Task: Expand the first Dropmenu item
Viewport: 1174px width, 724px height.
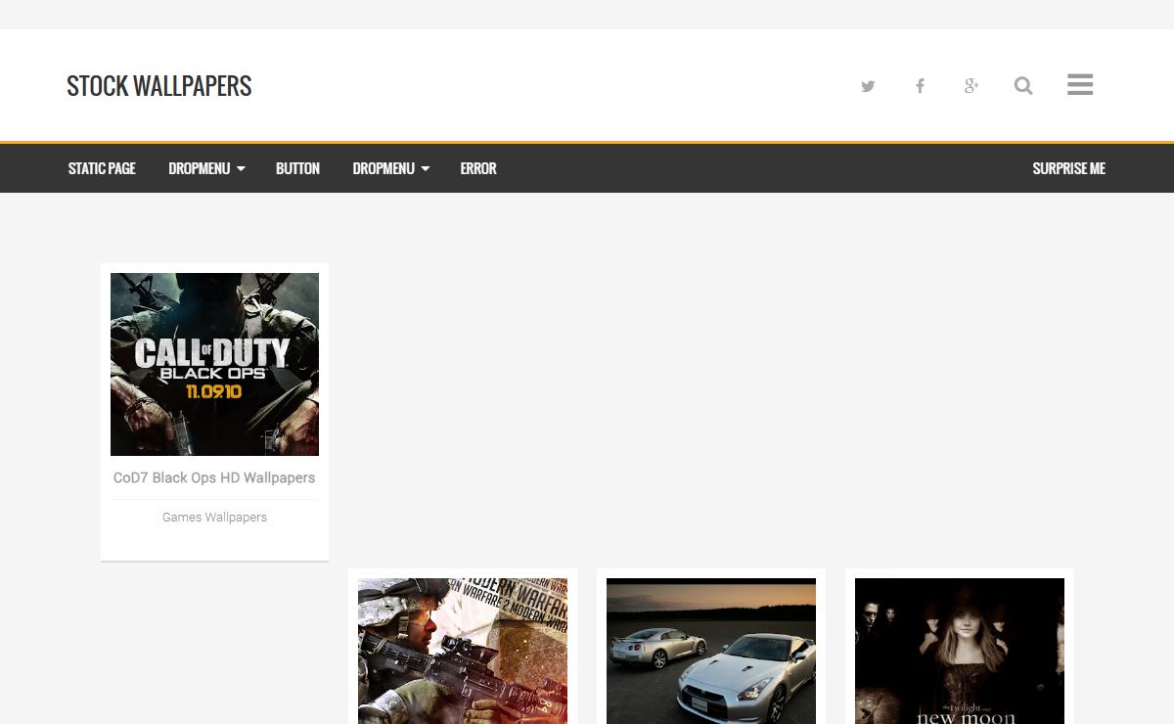Action: (206, 168)
